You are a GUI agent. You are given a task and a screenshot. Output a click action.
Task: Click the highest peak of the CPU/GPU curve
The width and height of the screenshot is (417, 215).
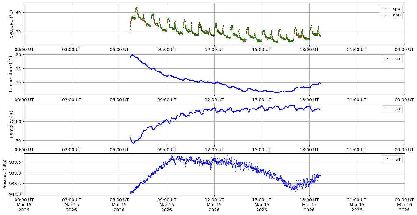(x=137, y=5)
